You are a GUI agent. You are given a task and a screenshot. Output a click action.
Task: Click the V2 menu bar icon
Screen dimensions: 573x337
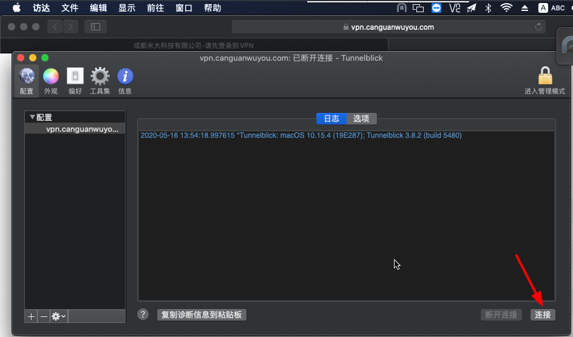(x=455, y=8)
